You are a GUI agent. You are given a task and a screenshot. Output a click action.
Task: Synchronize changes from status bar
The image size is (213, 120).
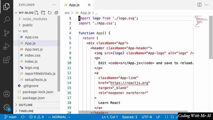pyautogui.click(x=23, y=117)
